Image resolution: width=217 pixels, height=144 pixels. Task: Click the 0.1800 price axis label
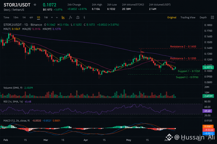(x=208, y=25)
